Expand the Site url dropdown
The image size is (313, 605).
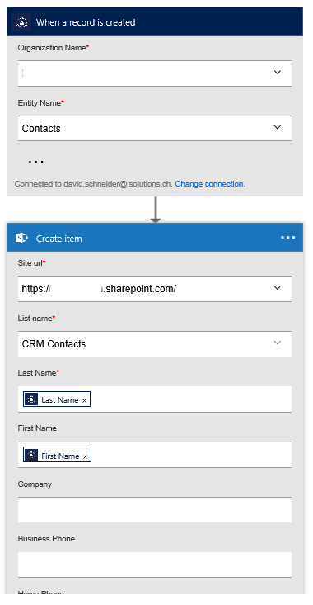[278, 288]
